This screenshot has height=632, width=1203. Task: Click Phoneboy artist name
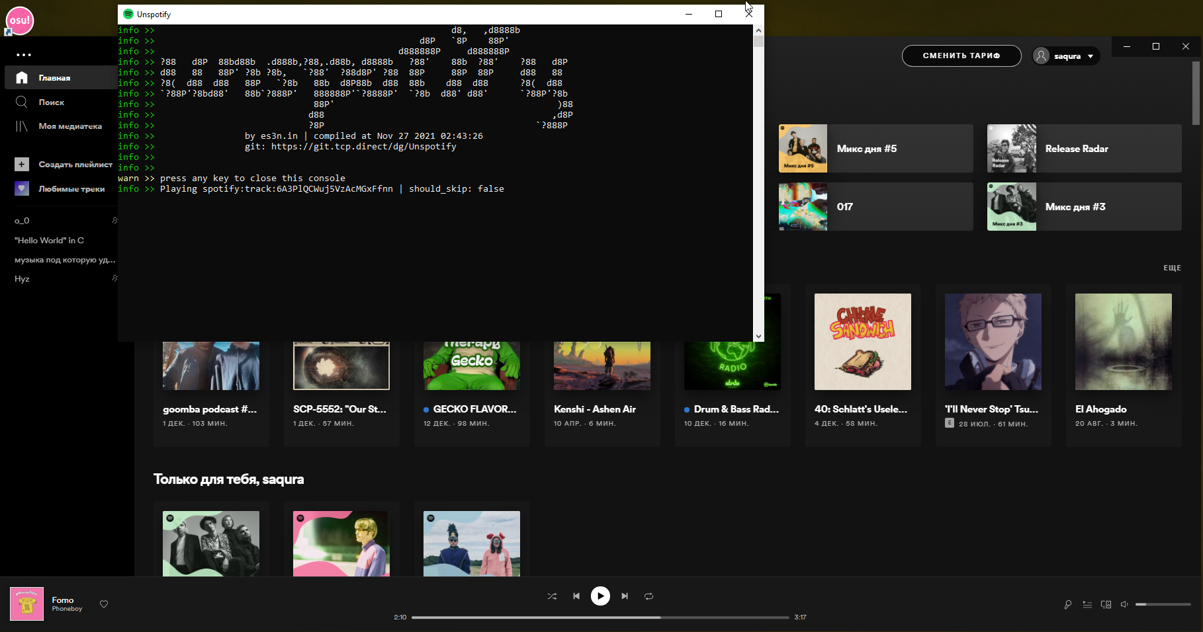tap(67, 609)
